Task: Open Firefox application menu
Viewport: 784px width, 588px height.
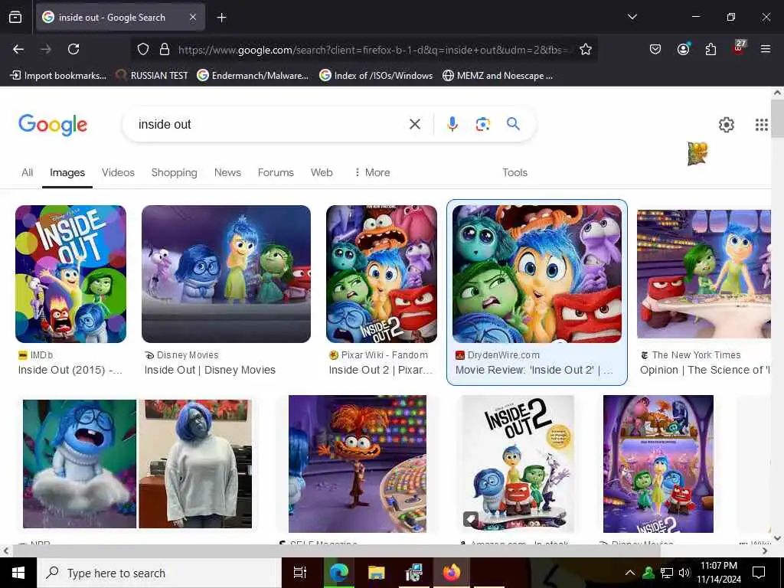Action: 766,49
